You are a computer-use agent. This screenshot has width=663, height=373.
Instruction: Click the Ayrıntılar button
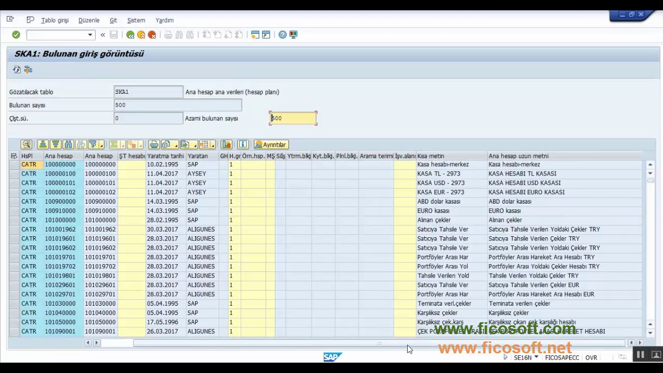click(271, 145)
